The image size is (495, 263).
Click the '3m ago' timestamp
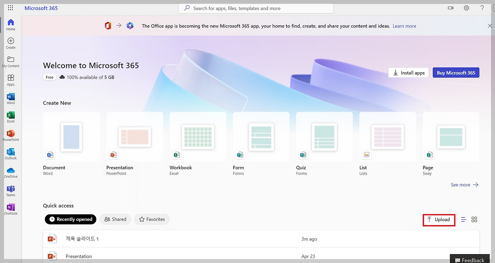click(x=309, y=239)
